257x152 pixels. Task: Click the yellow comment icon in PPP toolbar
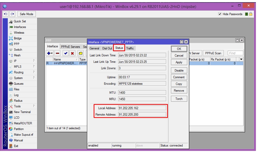pyautogui.click(x=80, y=53)
